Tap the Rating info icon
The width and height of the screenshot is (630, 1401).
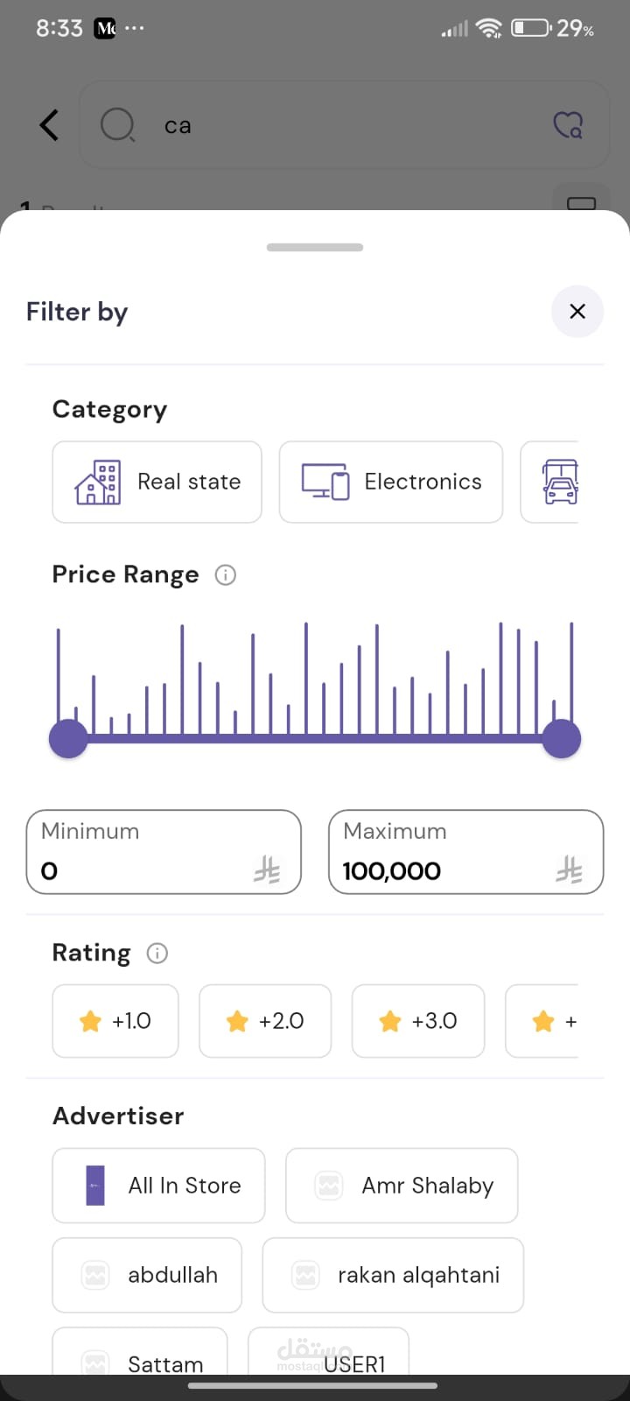(x=157, y=954)
